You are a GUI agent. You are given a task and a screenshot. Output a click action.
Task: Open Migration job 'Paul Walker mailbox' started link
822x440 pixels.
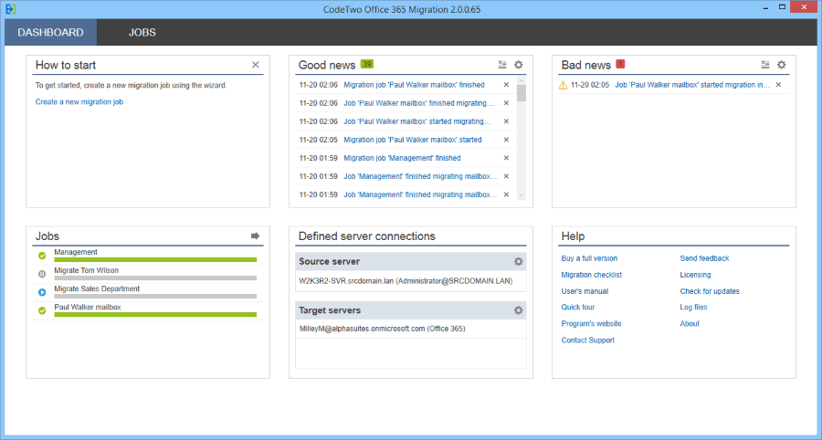pos(413,140)
